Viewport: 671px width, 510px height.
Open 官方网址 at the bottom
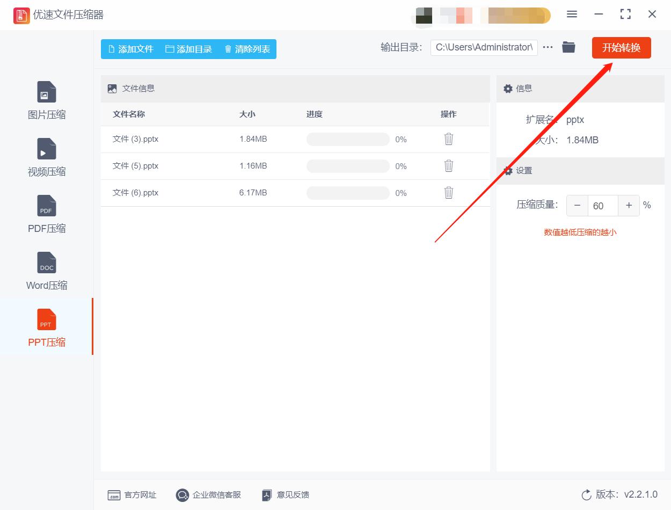(x=132, y=495)
